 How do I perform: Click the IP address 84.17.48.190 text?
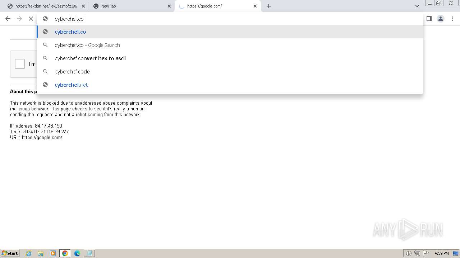click(36, 126)
